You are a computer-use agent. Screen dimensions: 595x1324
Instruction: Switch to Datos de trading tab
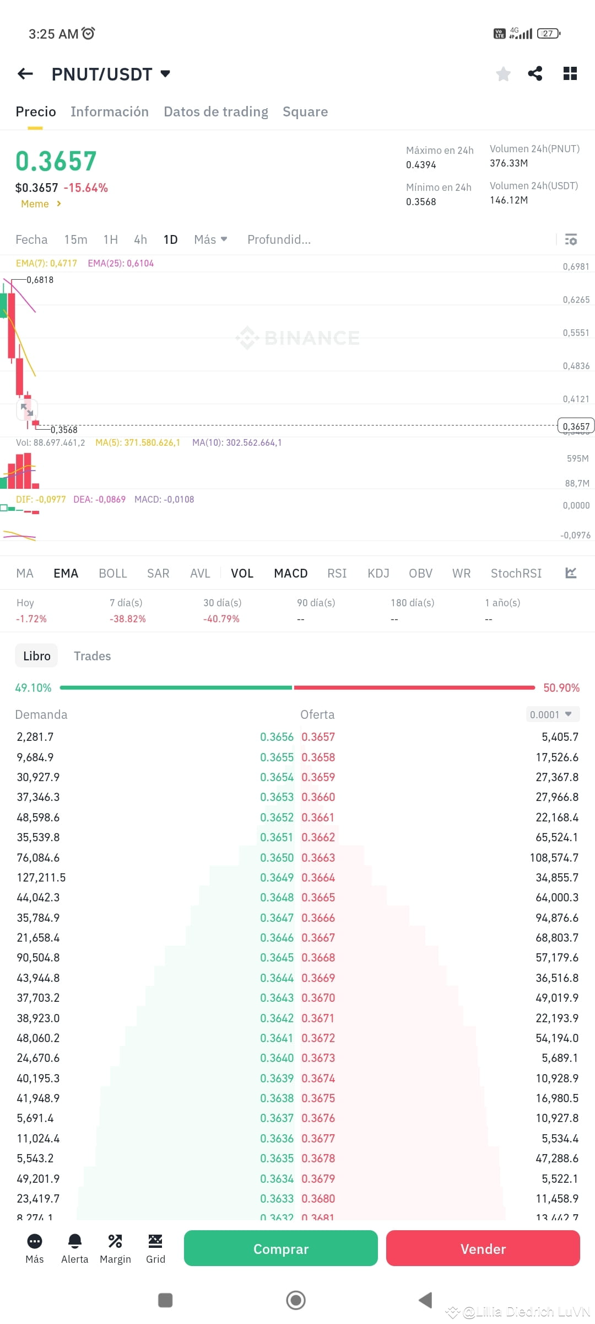(216, 111)
